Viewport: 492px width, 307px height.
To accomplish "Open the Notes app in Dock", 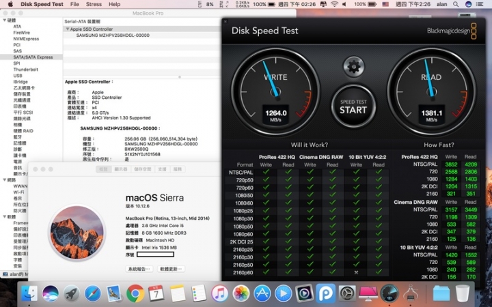I will 178,293.
